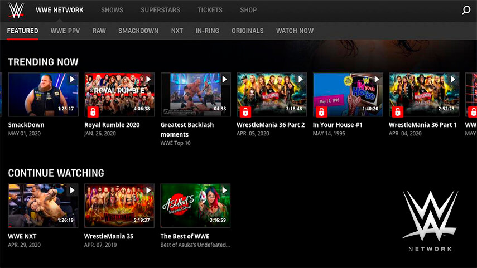Open the WrestleMania 36 Part 1 thumbnail
477x268 pixels.
pyautogui.click(x=424, y=95)
